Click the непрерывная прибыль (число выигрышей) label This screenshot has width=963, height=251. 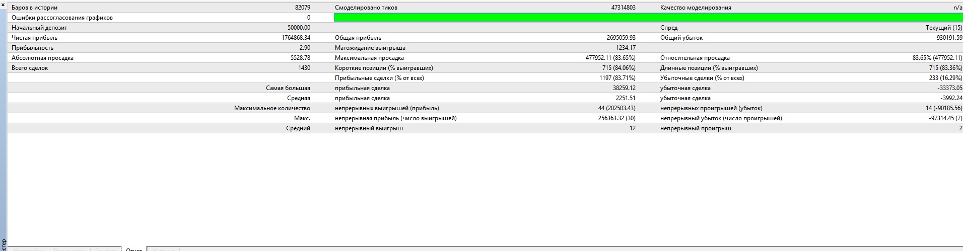pyautogui.click(x=396, y=118)
